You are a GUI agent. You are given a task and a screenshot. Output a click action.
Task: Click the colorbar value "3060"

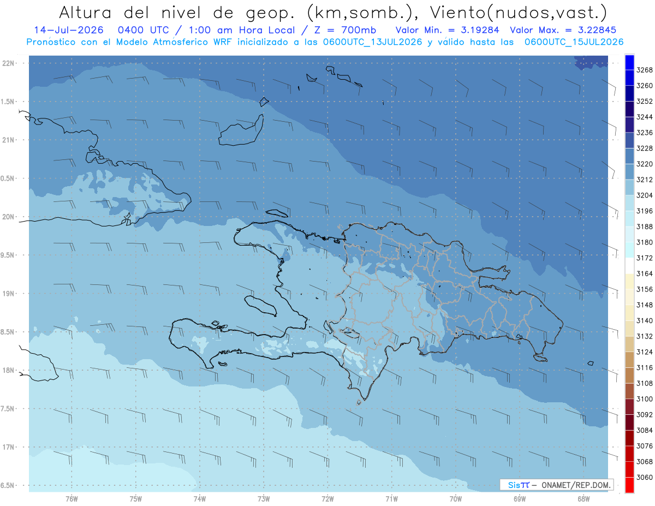tap(645, 477)
